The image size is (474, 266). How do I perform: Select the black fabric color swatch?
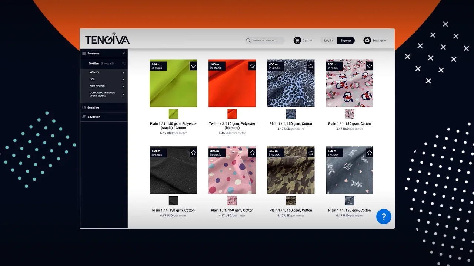pos(173,201)
